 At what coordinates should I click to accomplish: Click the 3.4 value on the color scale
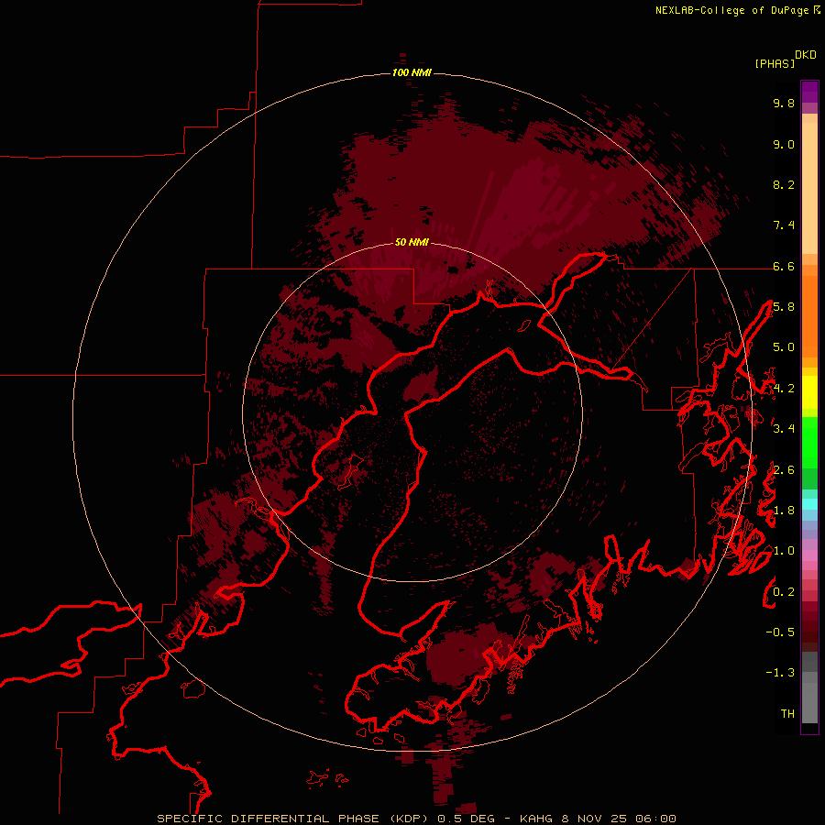pos(784,429)
